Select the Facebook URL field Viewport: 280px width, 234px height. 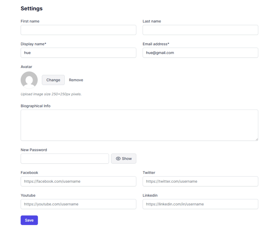pos(78,181)
